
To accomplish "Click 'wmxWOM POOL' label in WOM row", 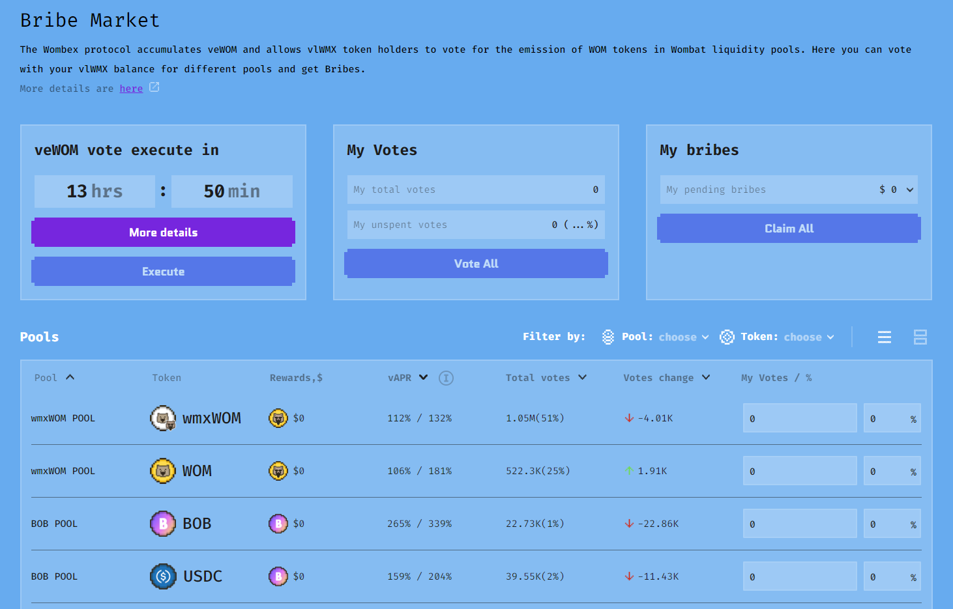I will click(x=63, y=471).
